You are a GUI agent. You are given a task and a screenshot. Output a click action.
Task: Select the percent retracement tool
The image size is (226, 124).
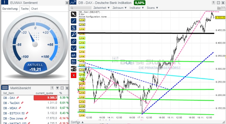tap(74, 28)
